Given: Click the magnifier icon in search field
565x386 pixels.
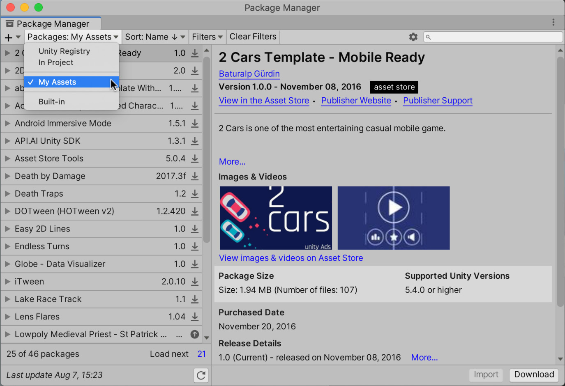Looking at the screenshot, I should coord(428,37).
